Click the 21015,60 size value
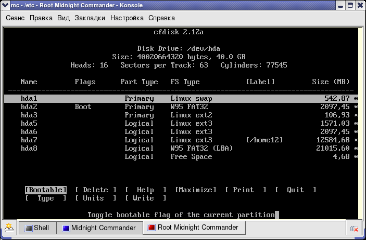The image size is (366, 240). click(333, 149)
